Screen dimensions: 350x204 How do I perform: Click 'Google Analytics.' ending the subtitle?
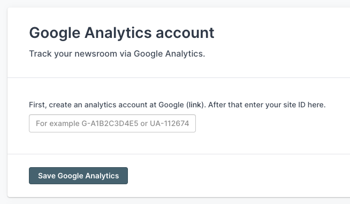point(169,54)
